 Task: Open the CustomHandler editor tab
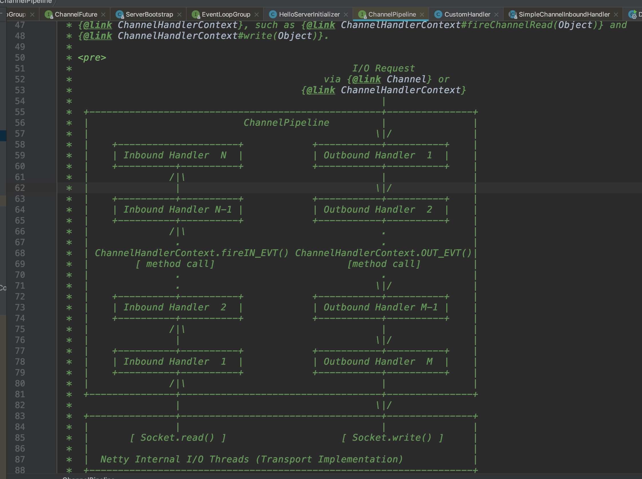tap(467, 14)
